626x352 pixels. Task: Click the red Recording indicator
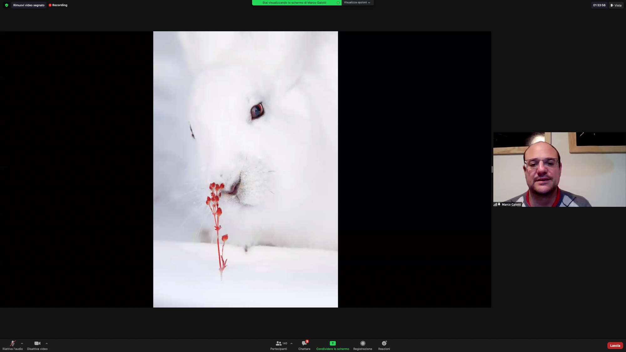coord(58,5)
